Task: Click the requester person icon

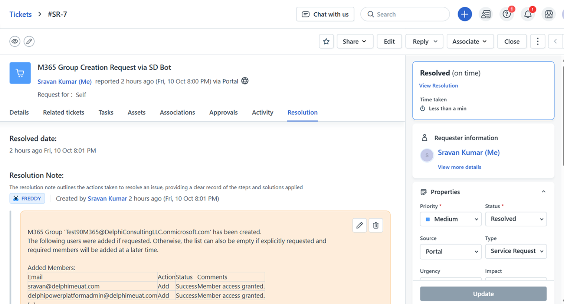Action: click(x=424, y=138)
